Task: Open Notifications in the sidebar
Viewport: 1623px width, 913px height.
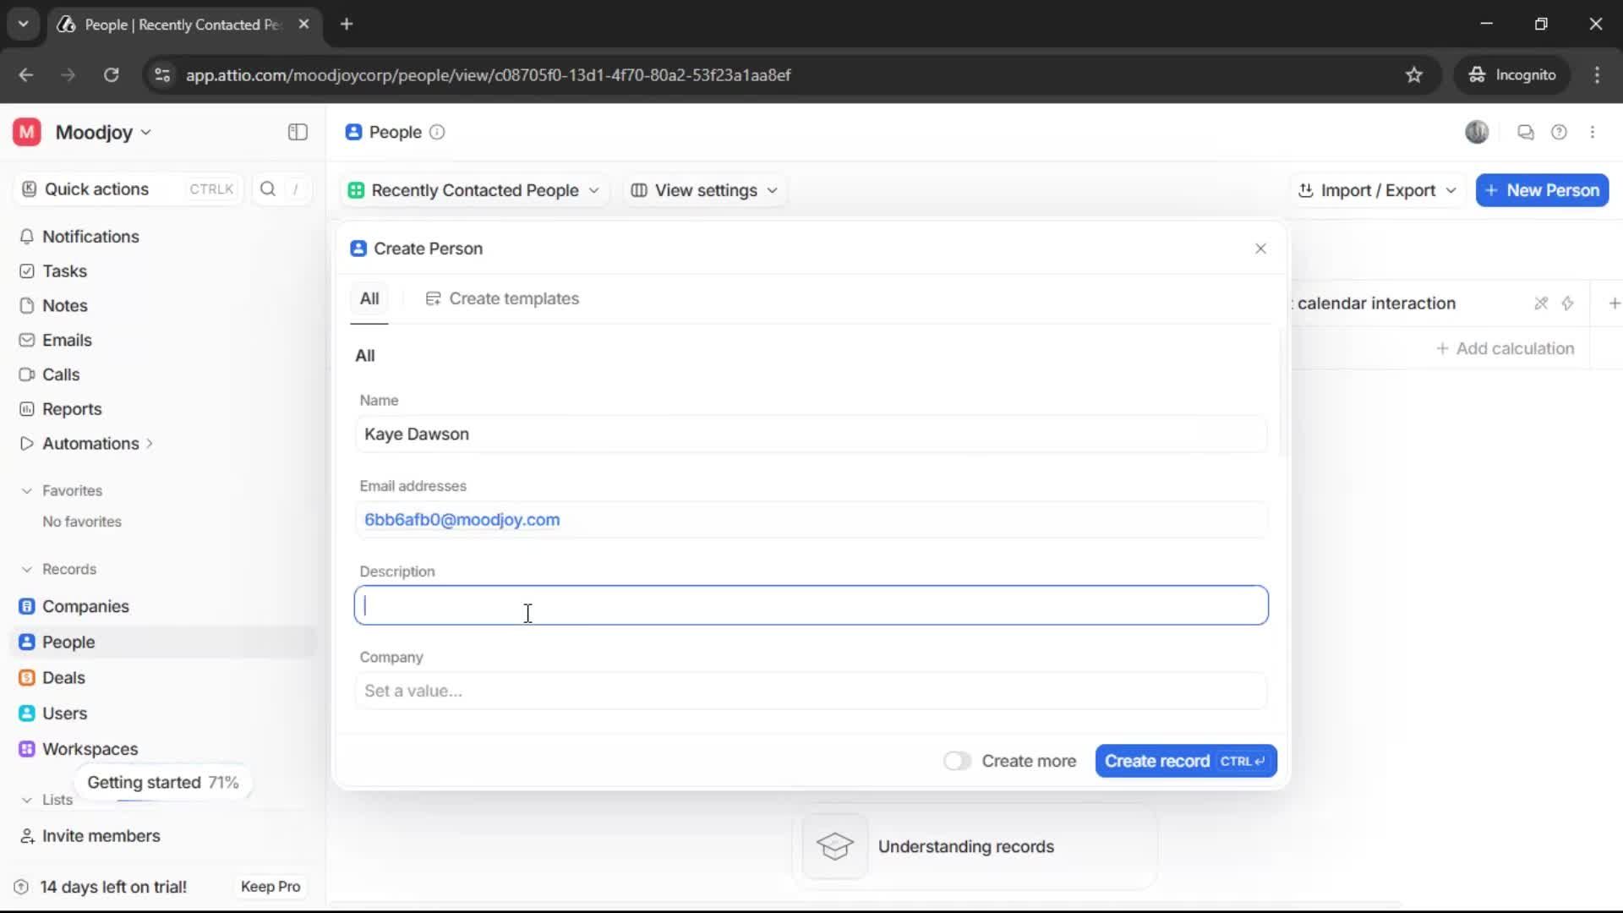Action: tap(91, 237)
